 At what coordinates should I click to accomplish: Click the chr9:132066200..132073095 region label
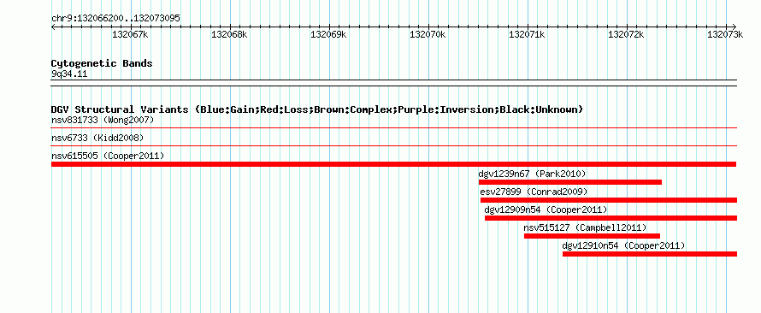click(115, 19)
